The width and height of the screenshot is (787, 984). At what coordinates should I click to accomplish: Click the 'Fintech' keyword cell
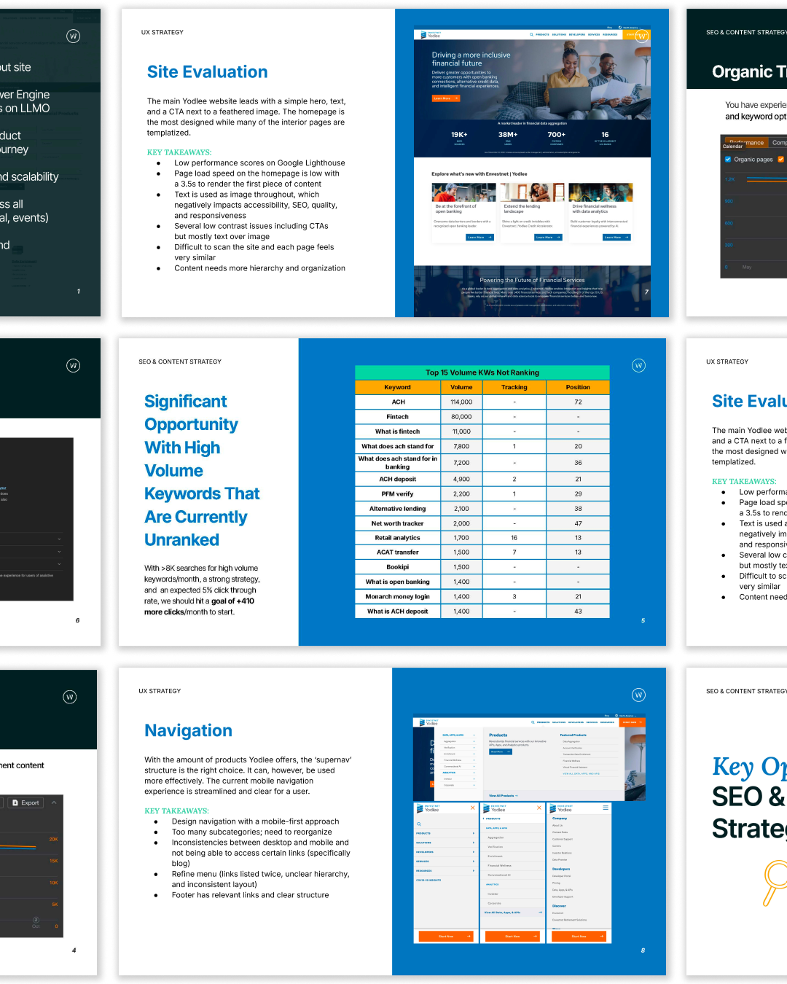tap(397, 417)
